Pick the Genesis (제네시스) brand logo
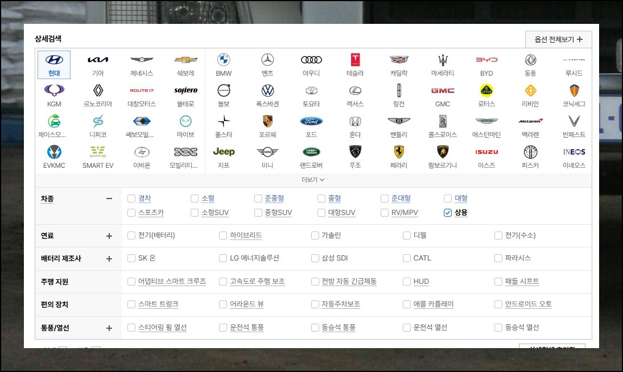Screen dimensions: 623x372 [142, 60]
